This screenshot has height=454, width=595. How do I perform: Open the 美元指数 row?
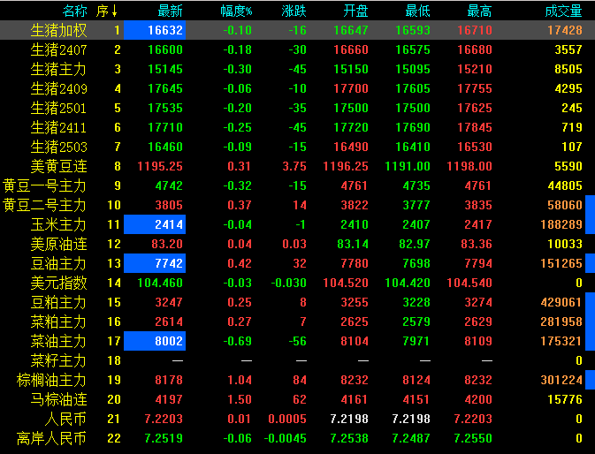pyautogui.click(x=58, y=283)
